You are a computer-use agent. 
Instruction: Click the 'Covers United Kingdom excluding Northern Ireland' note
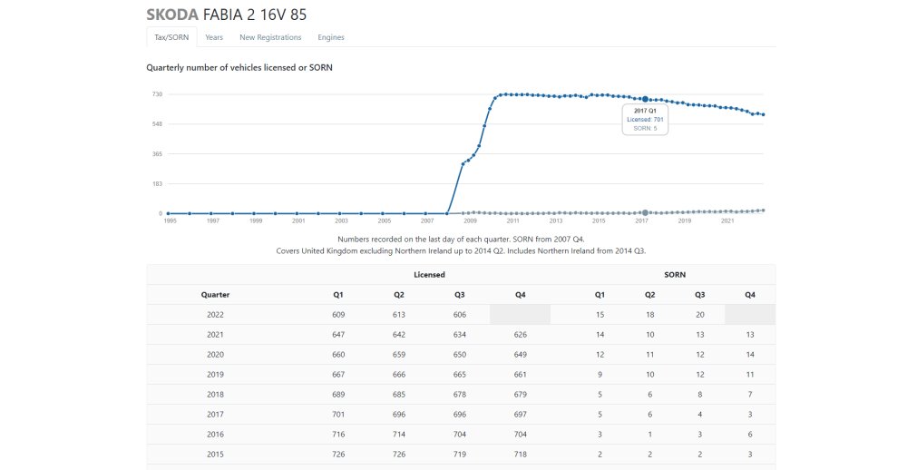(x=461, y=251)
